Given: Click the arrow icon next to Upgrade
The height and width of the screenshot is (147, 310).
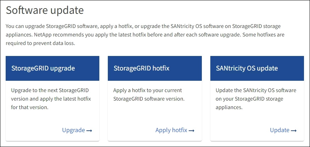Looking at the screenshot, I should click(89, 131).
